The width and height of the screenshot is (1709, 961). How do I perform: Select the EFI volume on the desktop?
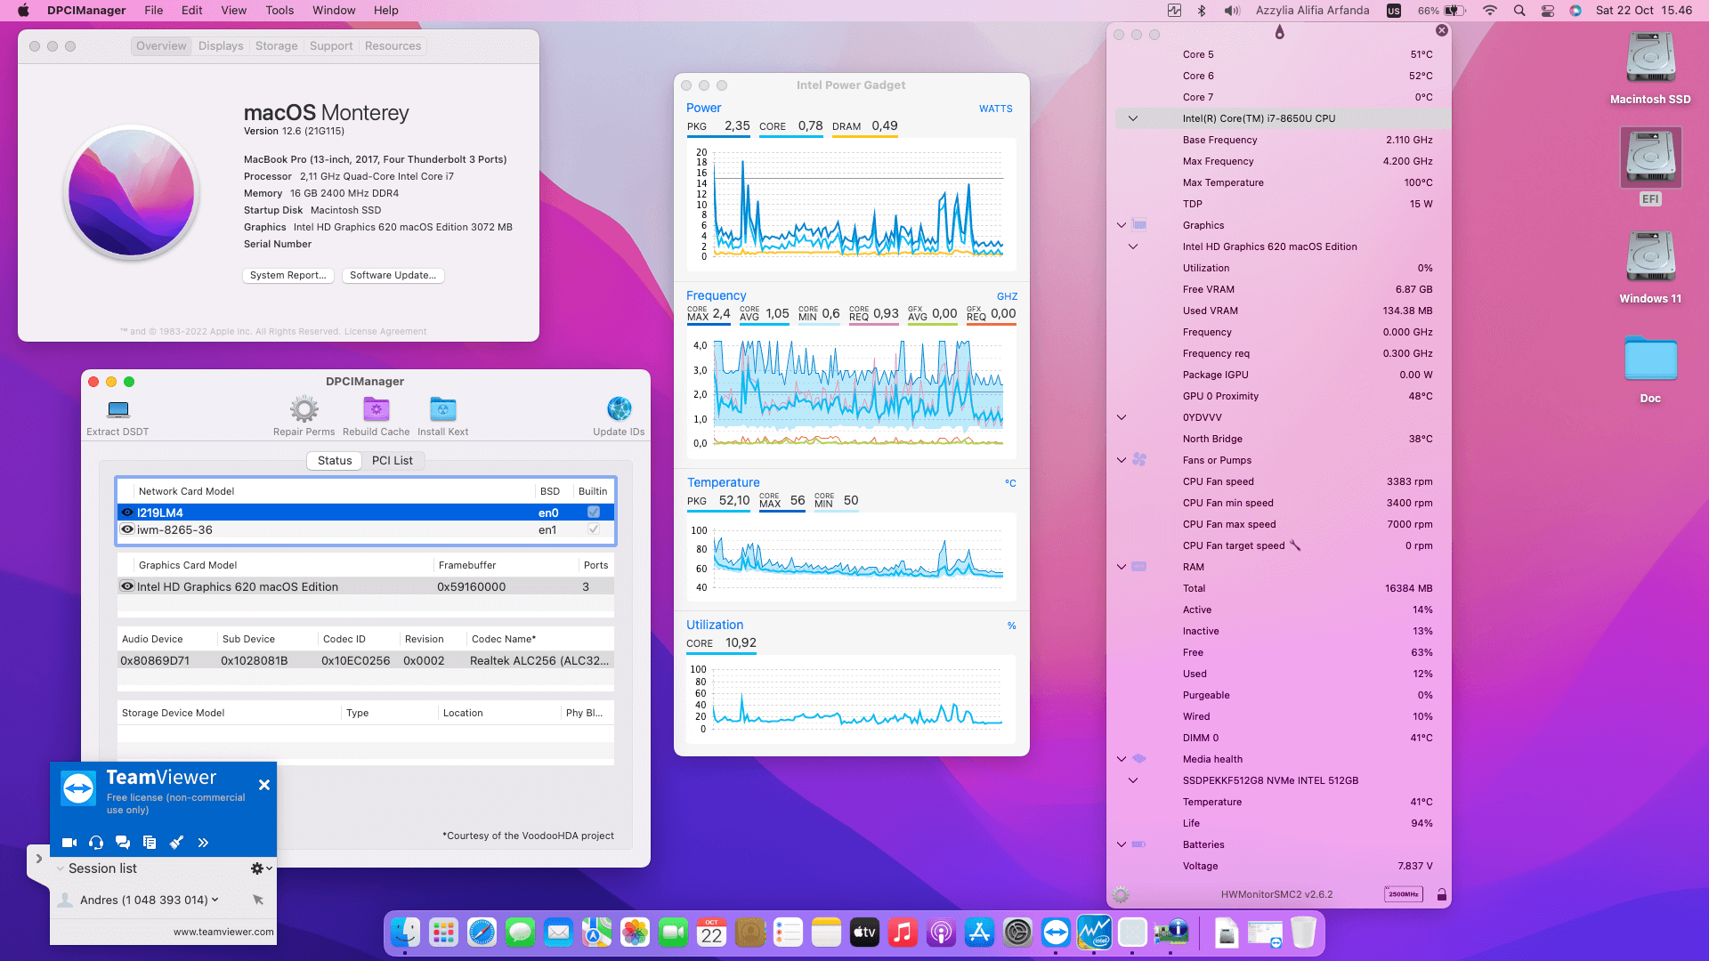click(1650, 157)
